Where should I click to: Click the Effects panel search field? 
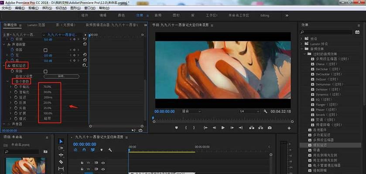pos(326,32)
